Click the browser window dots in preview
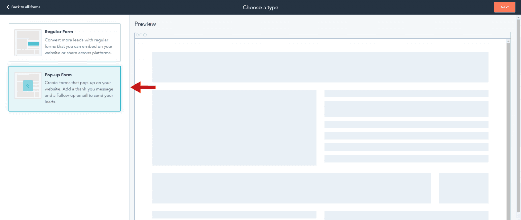 (x=141, y=35)
